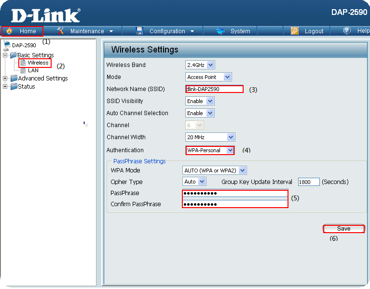Open the Auto Channel Selection dropdown
This screenshot has width=370, height=289.
[x=200, y=113]
